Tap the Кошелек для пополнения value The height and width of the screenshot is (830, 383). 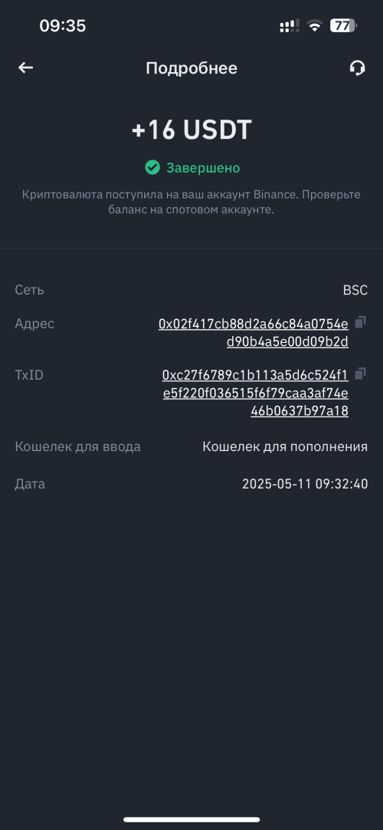point(285,446)
